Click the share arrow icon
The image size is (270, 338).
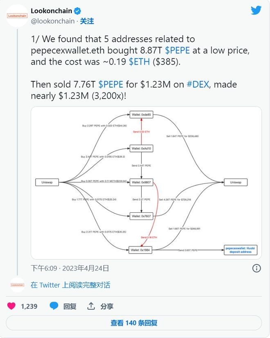coord(91,306)
